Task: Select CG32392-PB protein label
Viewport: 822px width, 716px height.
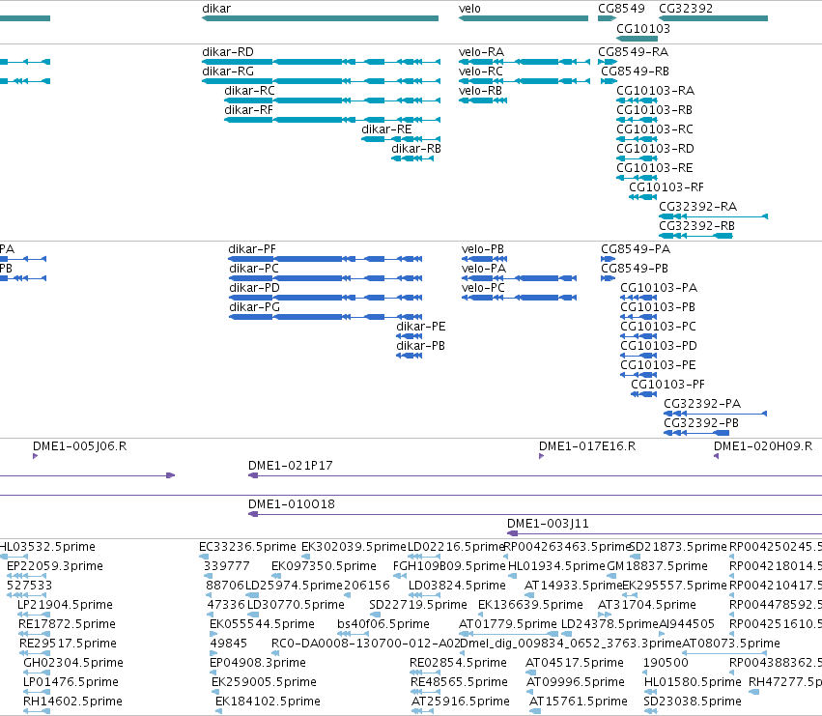Action: click(701, 424)
